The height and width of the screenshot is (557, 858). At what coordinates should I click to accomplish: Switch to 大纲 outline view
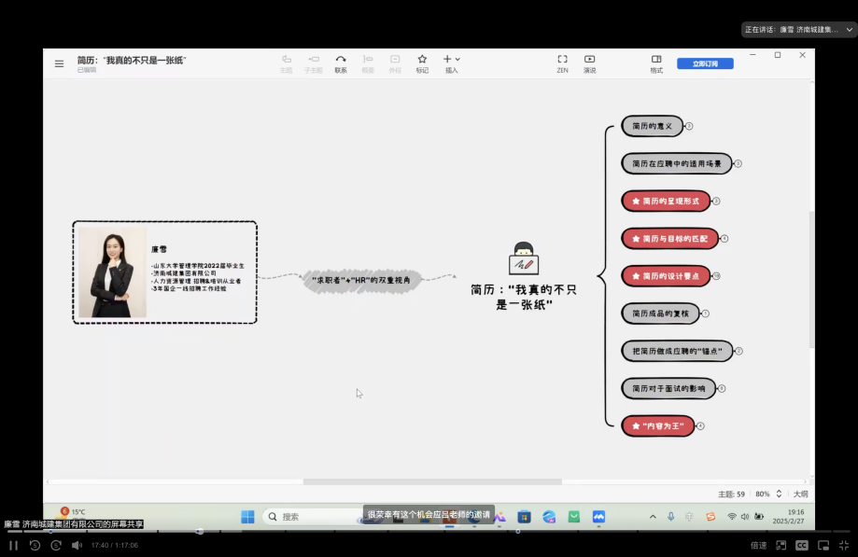(x=800, y=494)
